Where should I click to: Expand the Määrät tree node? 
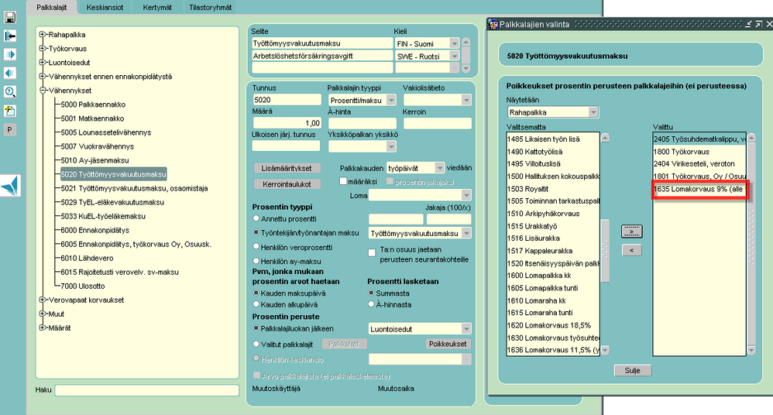[43, 328]
